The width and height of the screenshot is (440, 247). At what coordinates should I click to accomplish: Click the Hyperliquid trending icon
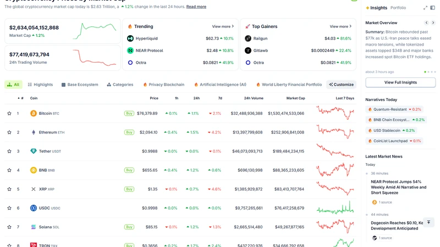click(130, 38)
